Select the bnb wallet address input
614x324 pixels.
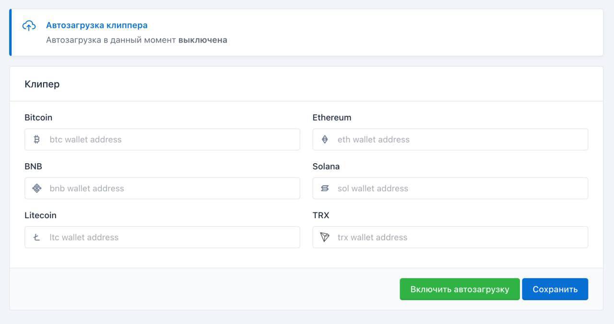[x=173, y=188]
